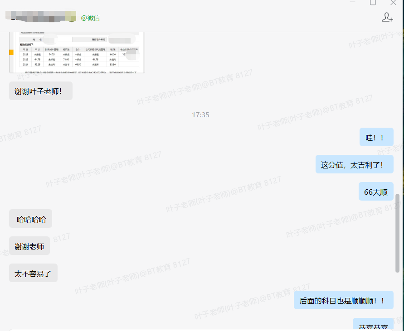Click the blurred contact name in header
404x331 pixels.
click(x=41, y=16)
